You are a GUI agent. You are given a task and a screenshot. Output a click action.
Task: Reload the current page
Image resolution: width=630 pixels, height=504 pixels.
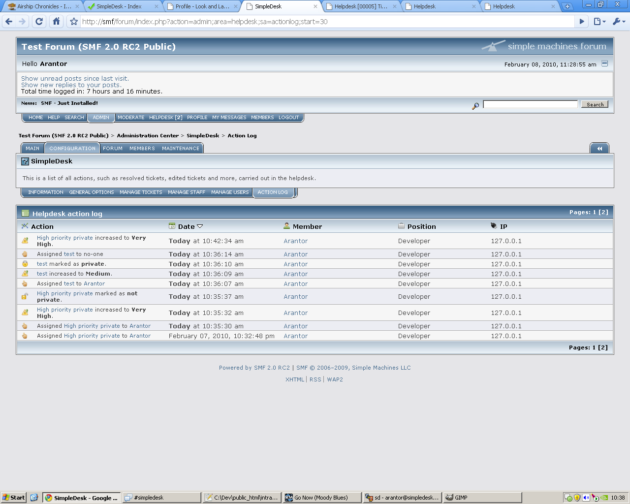(x=39, y=22)
